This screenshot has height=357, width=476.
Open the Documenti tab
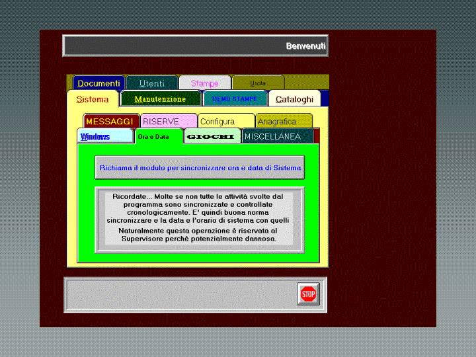pos(99,83)
